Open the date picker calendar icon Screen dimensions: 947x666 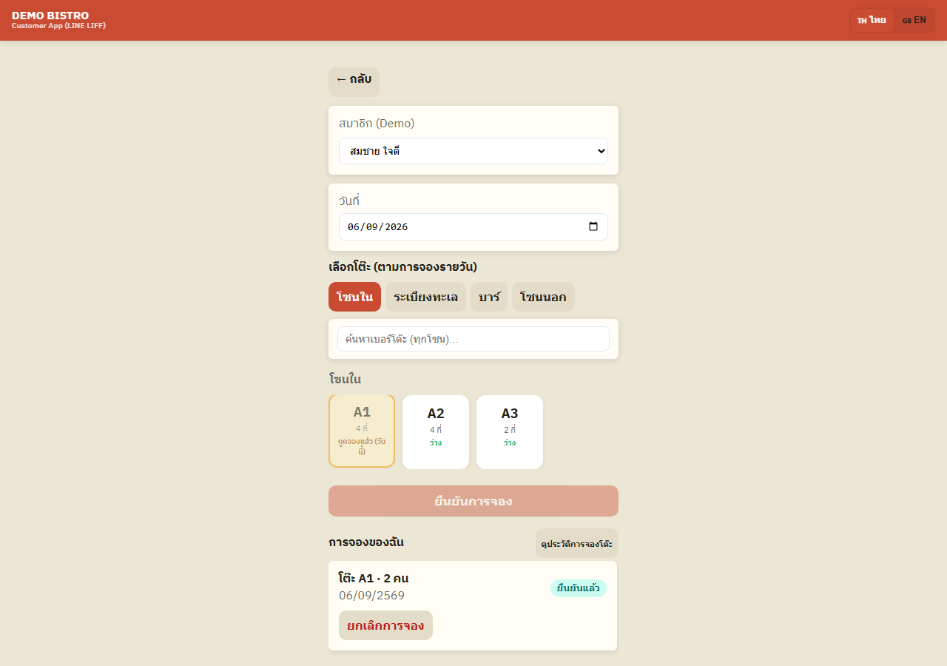[593, 226]
